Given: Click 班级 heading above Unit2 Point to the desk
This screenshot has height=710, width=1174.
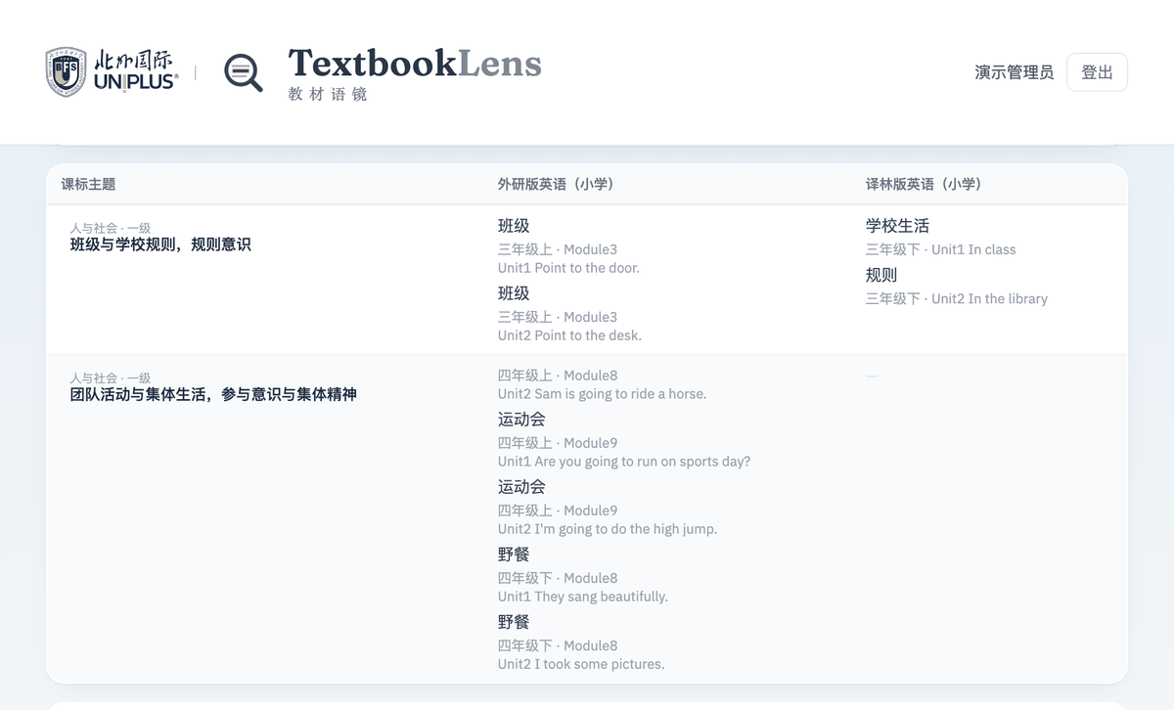Looking at the screenshot, I should (514, 293).
